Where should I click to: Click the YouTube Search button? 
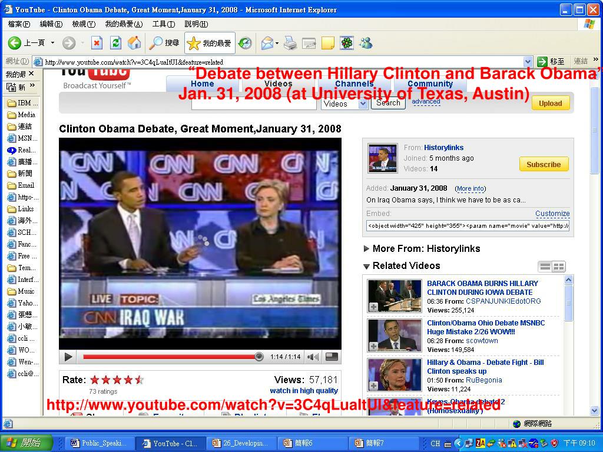click(x=388, y=103)
